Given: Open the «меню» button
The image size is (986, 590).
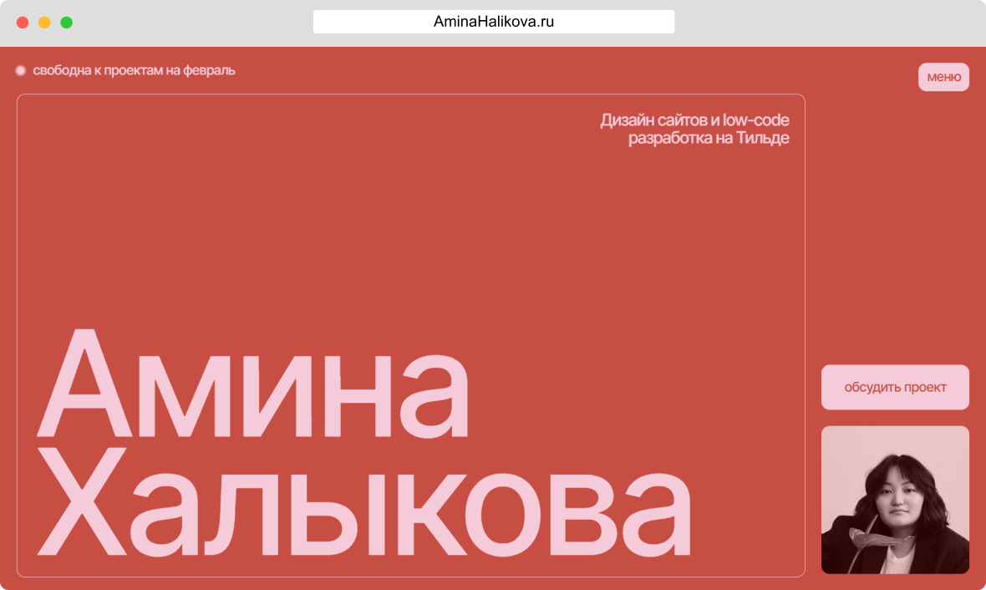Looking at the screenshot, I should [x=943, y=77].
